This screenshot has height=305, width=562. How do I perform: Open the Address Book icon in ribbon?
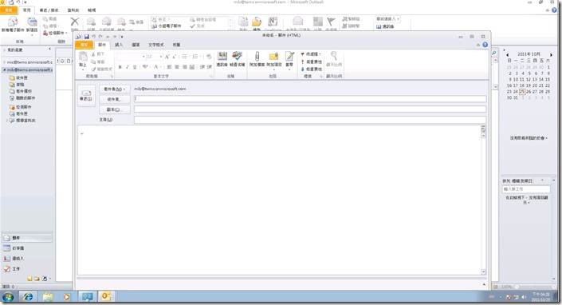coord(222,59)
